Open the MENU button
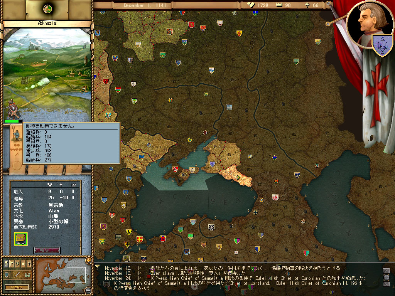This screenshot has height=296, width=395. point(17,287)
